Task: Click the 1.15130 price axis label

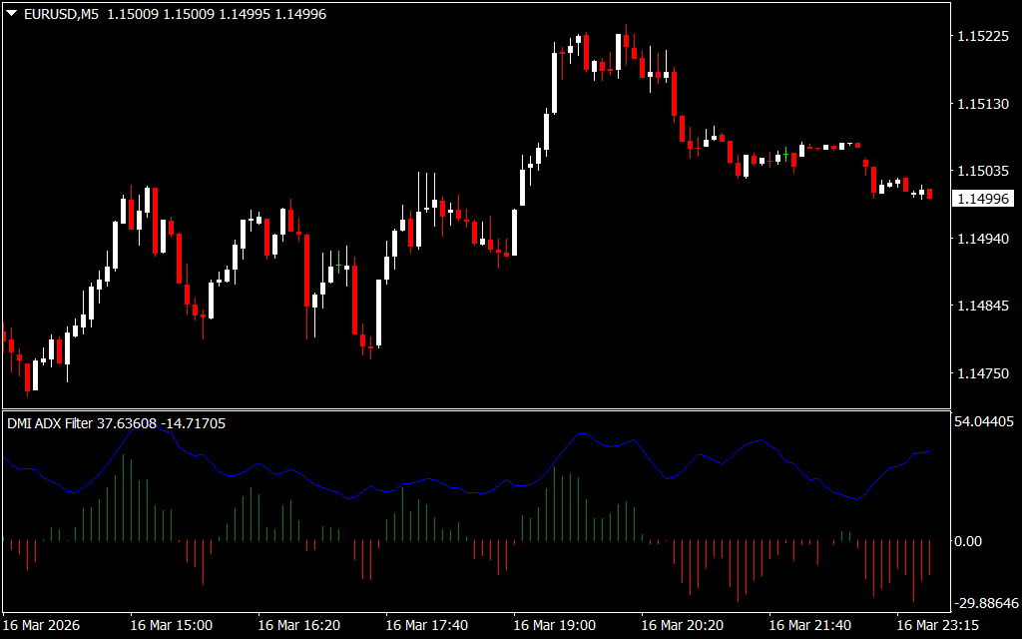Action: [982, 104]
